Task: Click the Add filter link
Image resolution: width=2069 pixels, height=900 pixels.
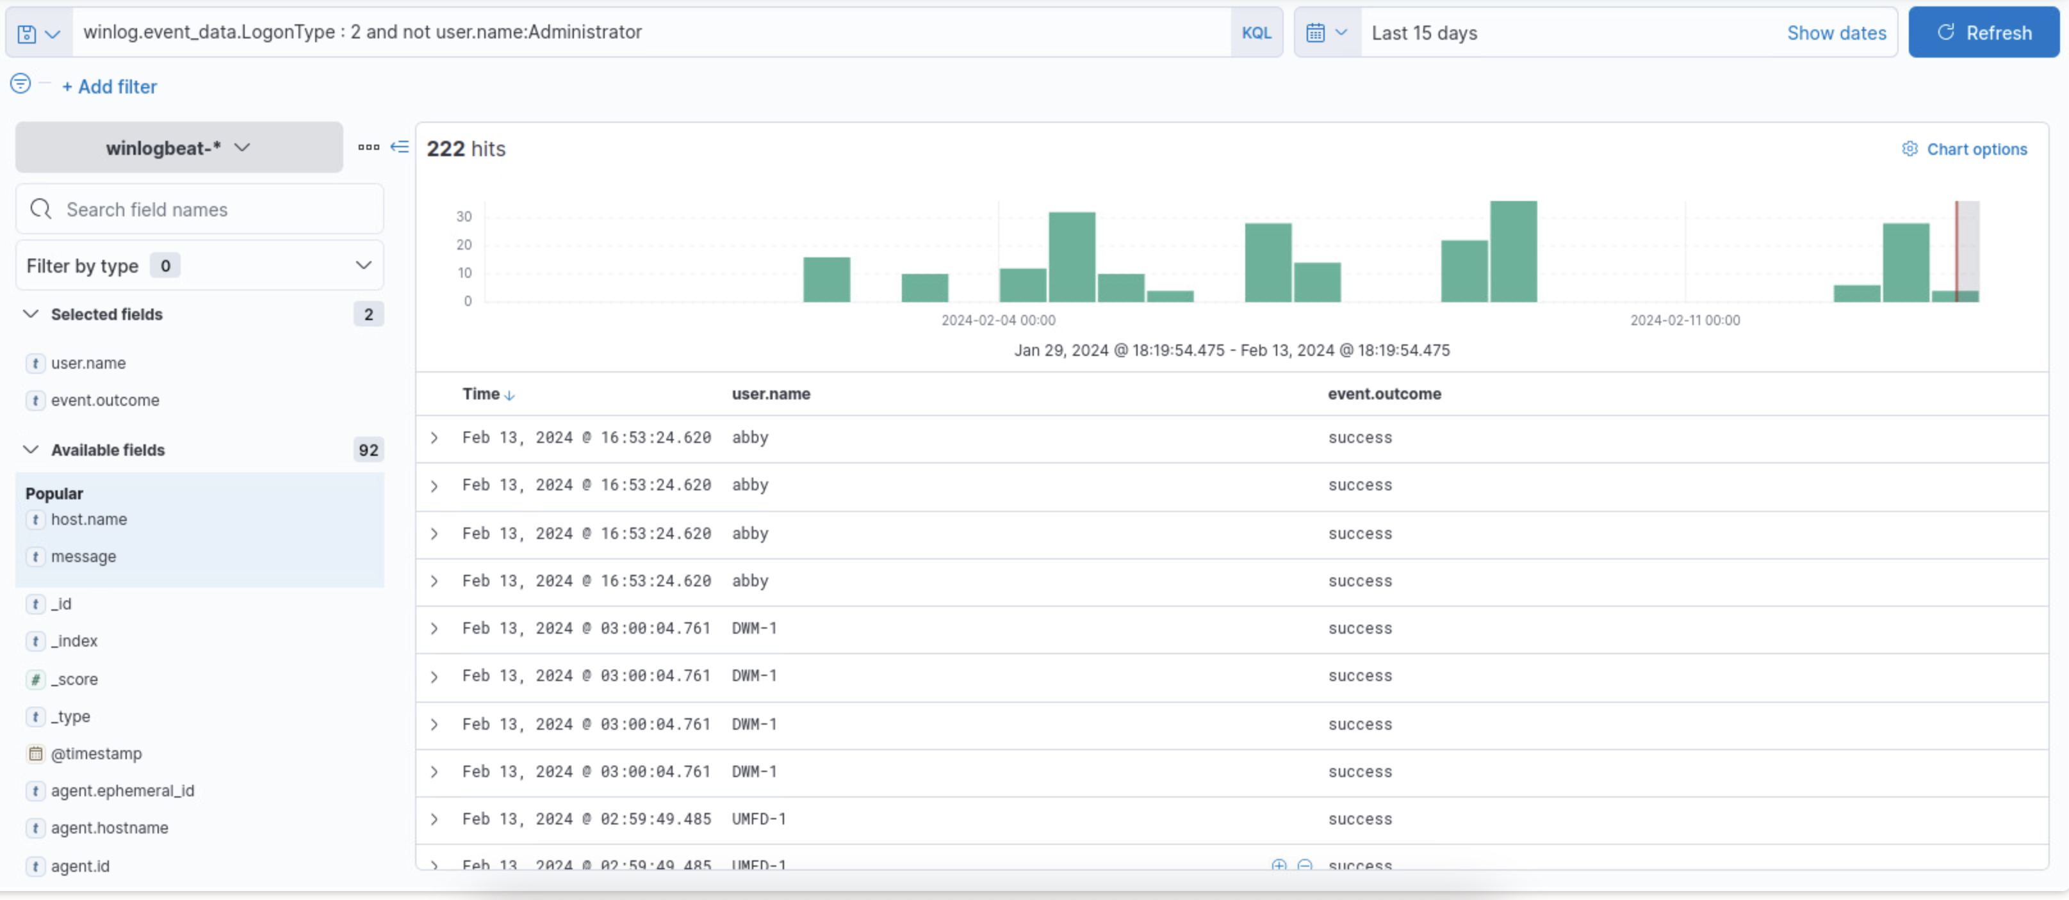Action: click(x=110, y=86)
